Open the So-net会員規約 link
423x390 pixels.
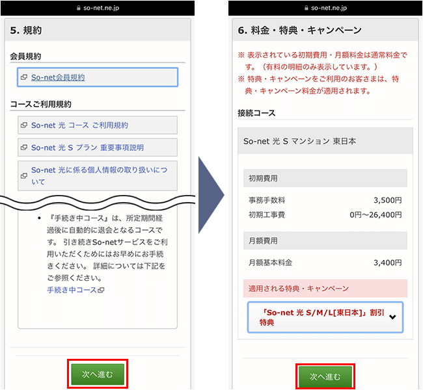(58, 77)
